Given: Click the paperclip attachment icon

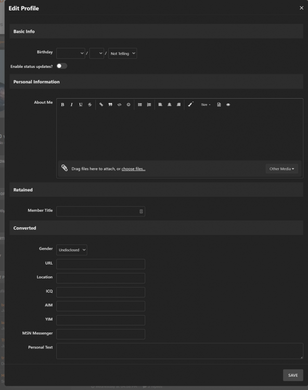Looking at the screenshot, I should point(65,168).
